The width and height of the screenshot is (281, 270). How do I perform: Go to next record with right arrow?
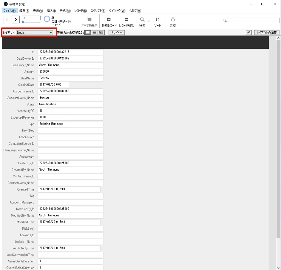(x=16, y=19)
